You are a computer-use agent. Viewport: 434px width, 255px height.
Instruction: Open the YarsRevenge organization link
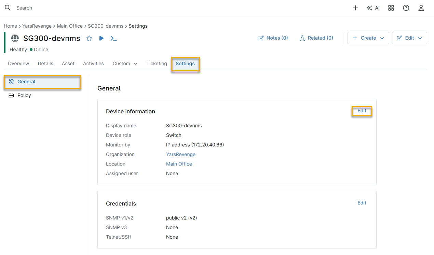(181, 154)
